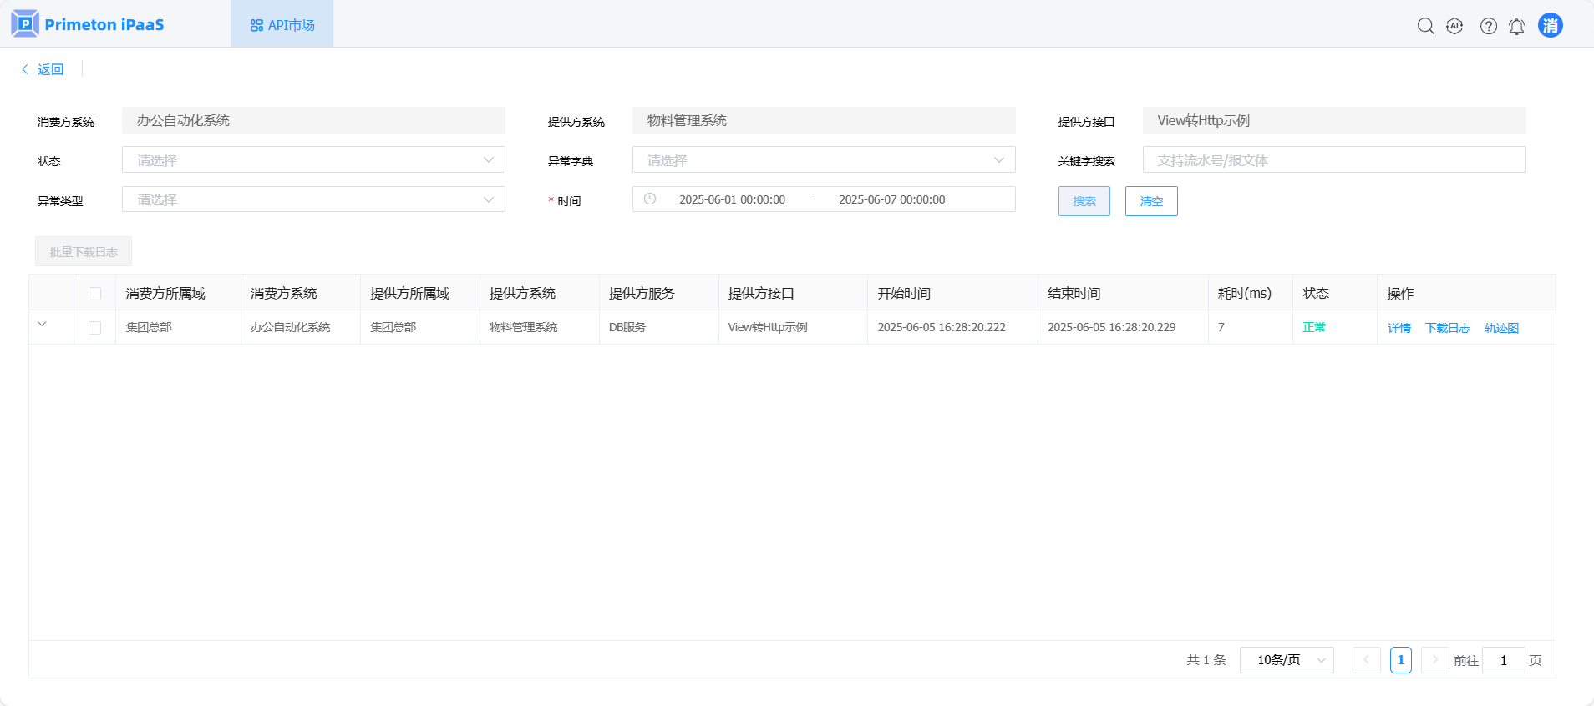Go to page 1 in pagination
The width and height of the screenshot is (1594, 706).
click(1400, 660)
